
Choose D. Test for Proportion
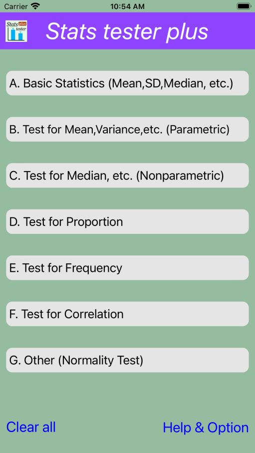[127, 222]
